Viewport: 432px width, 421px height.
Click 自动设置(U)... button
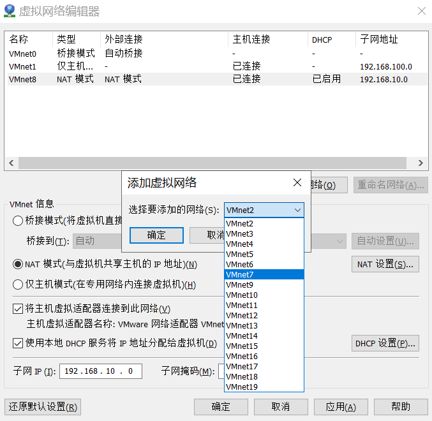tap(385, 241)
